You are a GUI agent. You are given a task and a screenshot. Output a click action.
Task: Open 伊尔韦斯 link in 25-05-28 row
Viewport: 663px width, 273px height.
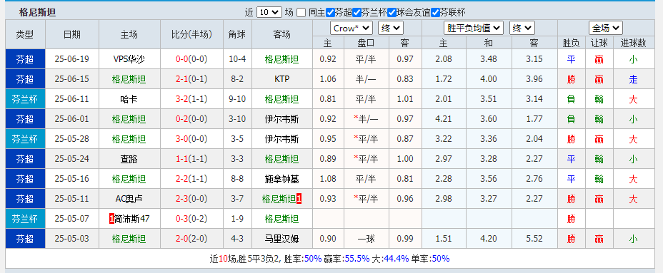coord(281,139)
